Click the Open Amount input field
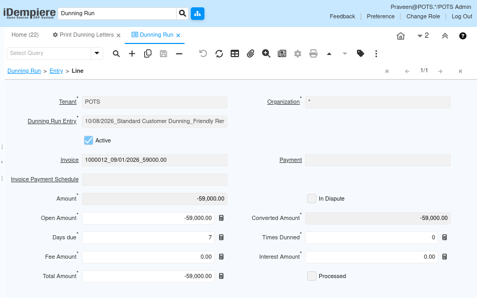The image size is (477, 298). pos(148,218)
